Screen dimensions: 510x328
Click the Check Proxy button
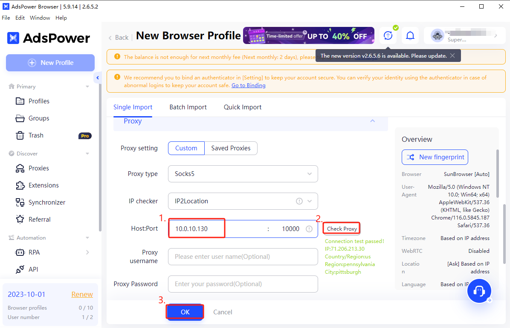point(342,229)
